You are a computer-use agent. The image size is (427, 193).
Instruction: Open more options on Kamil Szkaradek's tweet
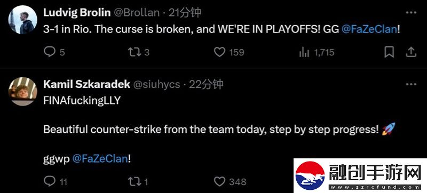(411, 84)
